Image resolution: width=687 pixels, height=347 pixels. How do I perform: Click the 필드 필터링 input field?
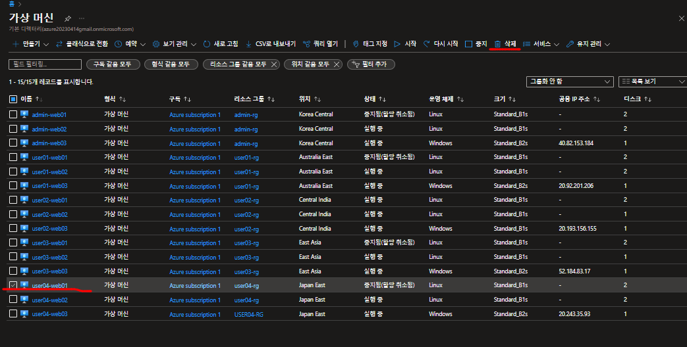[45, 64]
